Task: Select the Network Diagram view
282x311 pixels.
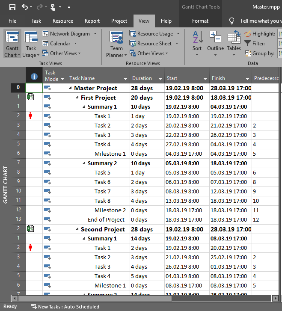Action: pyautogui.click(x=69, y=34)
